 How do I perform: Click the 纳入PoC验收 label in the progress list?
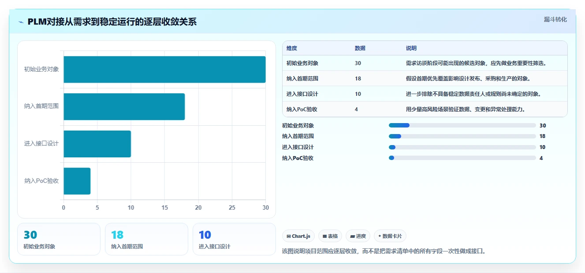click(x=298, y=158)
